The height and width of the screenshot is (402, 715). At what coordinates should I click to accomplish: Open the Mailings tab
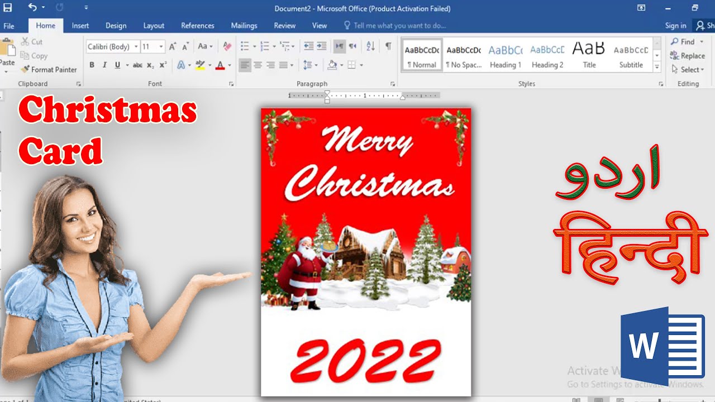point(244,26)
